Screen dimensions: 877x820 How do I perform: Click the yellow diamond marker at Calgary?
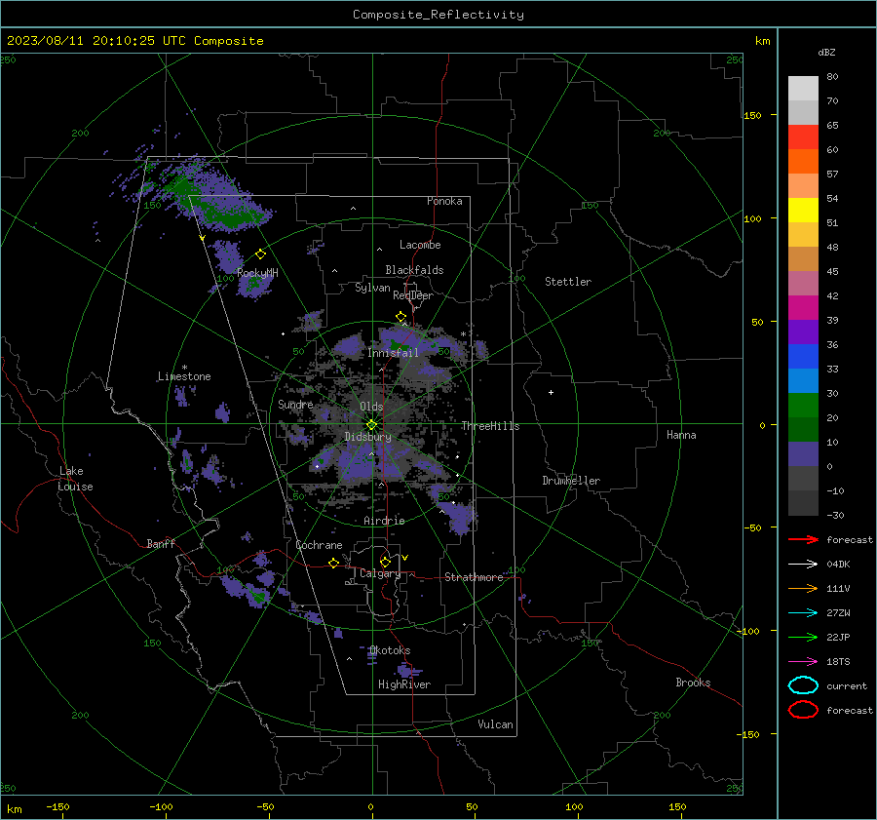[385, 562]
